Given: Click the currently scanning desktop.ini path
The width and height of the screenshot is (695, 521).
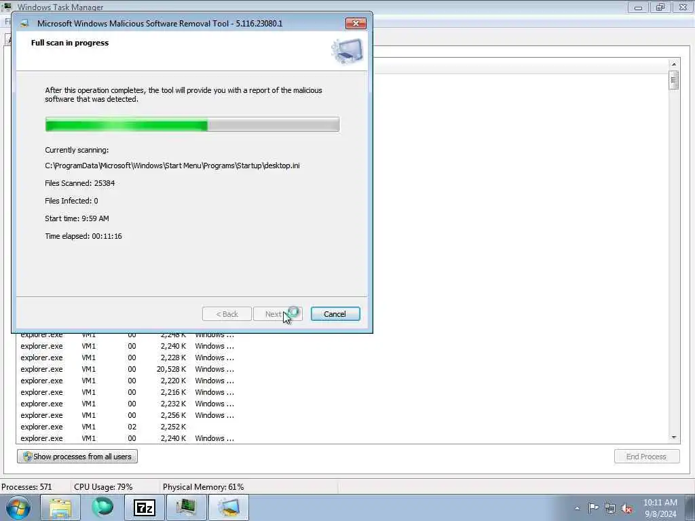Looking at the screenshot, I should [172, 166].
